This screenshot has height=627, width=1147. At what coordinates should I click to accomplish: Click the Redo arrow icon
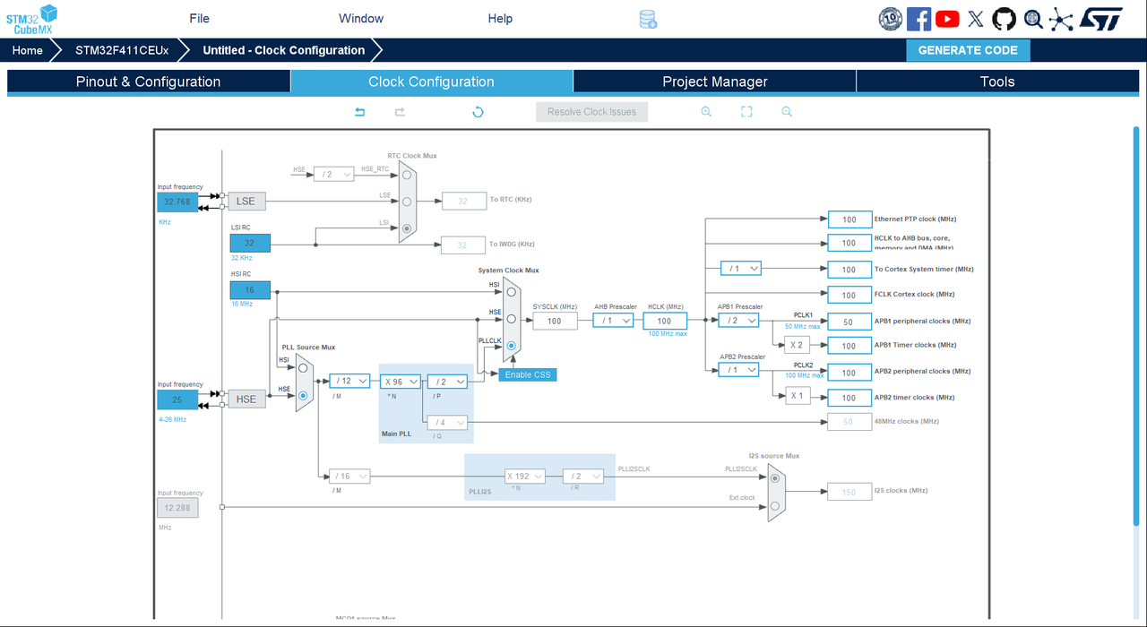tap(401, 112)
